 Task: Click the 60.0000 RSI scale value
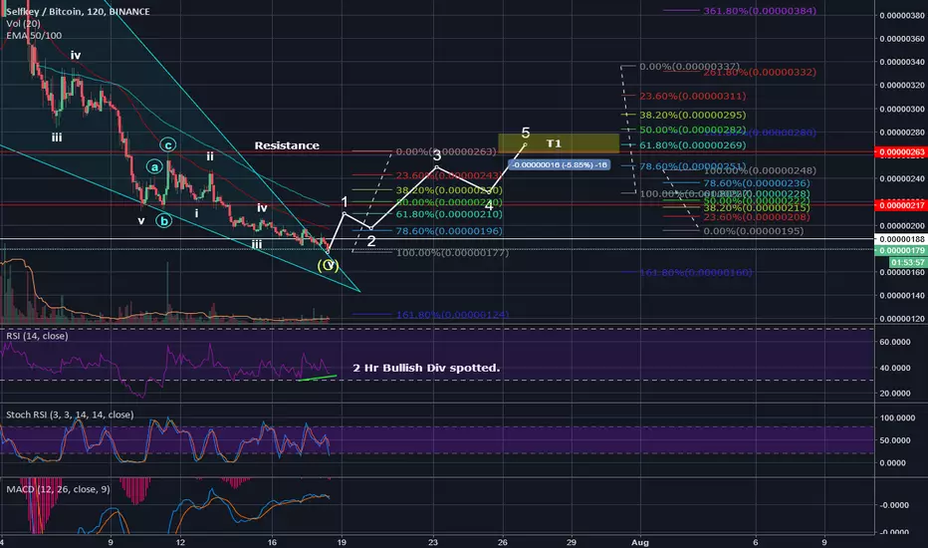click(895, 342)
